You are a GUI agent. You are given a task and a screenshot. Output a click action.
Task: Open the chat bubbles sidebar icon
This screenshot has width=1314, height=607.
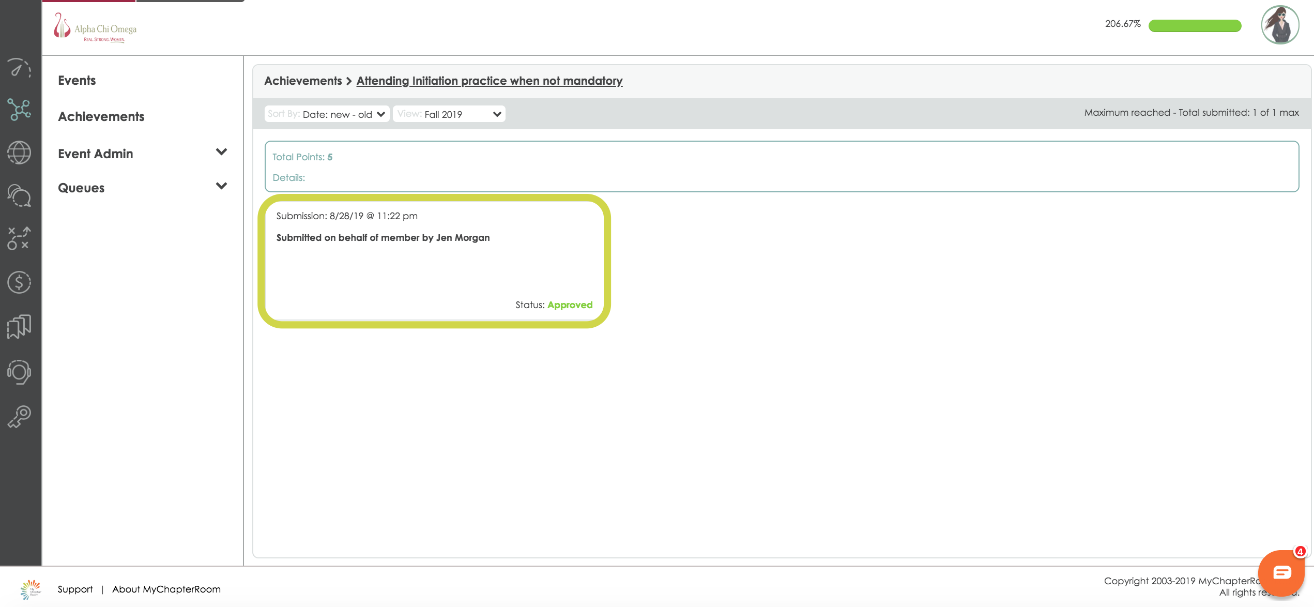pos(19,196)
